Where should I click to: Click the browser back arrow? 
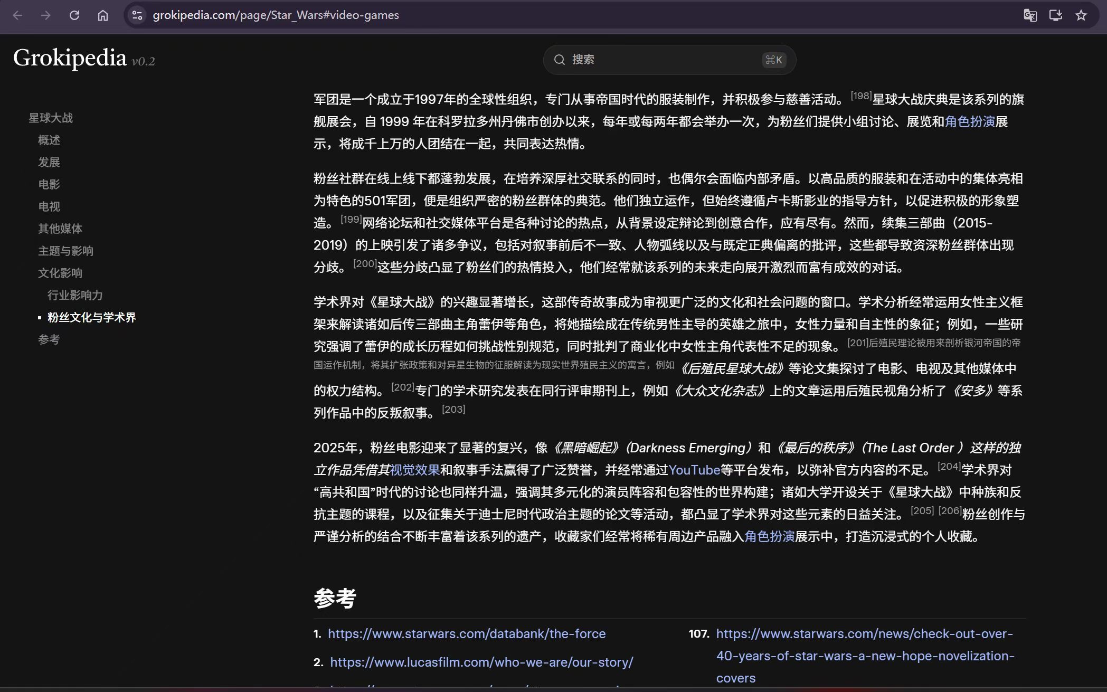click(17, 15)
